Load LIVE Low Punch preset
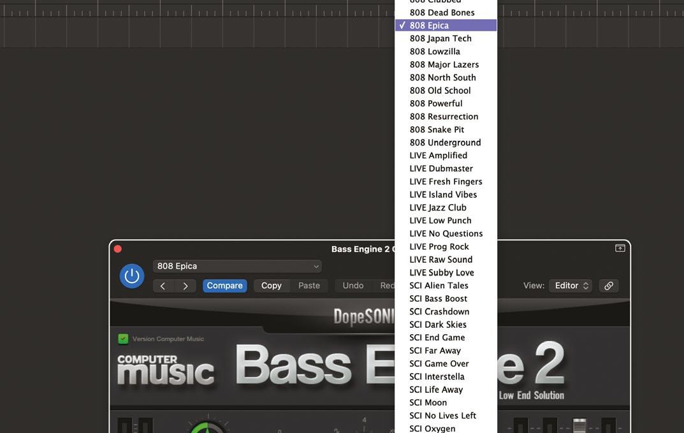Screen dimensions: 684x433 click(446, 221)
